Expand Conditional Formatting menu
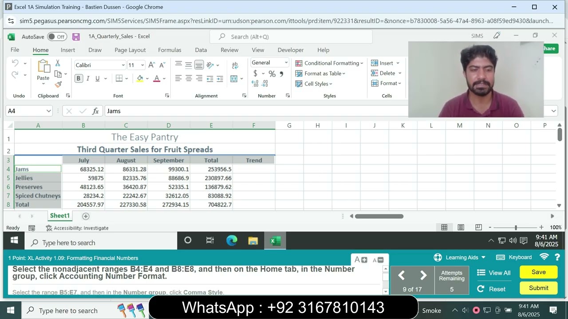This screenshot has height=319, width=568. click(329, 63)
